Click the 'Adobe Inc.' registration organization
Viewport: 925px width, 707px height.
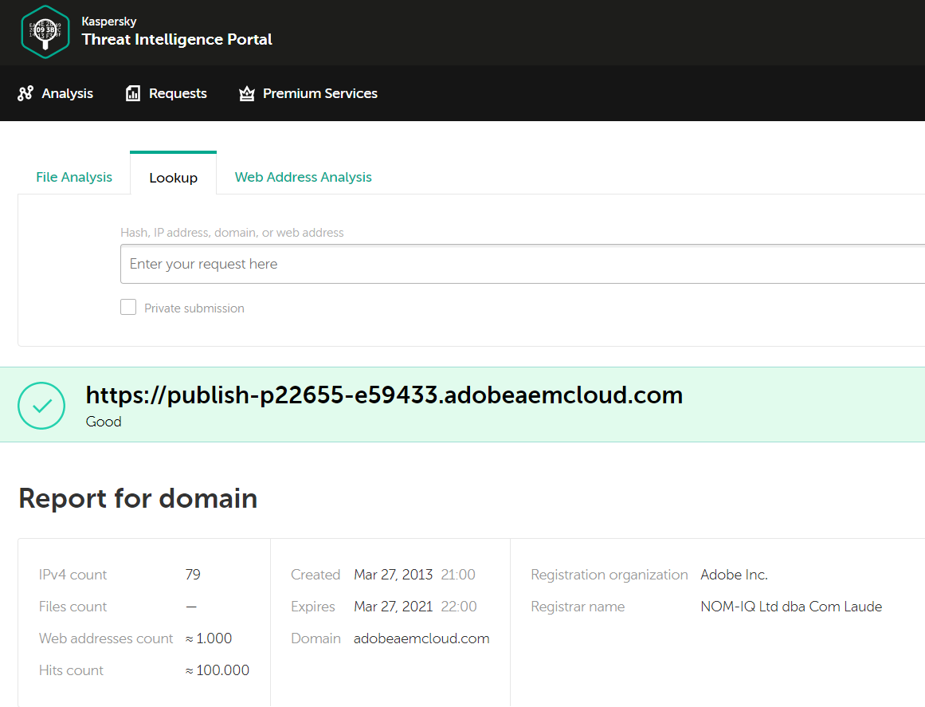734,575
